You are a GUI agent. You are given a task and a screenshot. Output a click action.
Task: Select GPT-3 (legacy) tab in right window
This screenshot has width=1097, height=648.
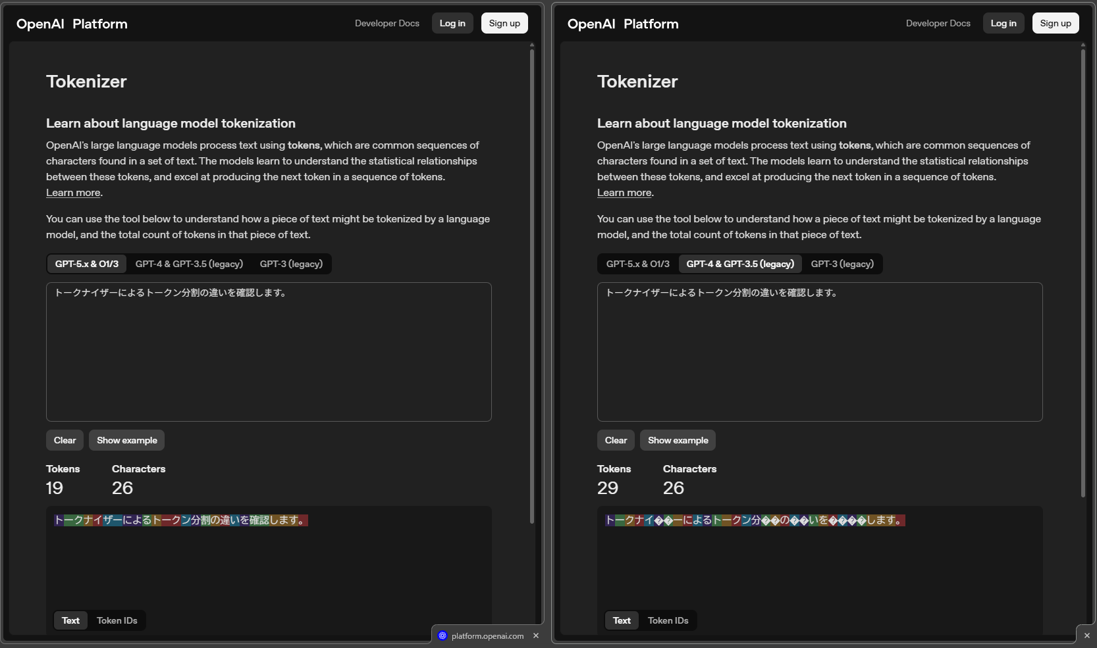(x=842, y=264)
